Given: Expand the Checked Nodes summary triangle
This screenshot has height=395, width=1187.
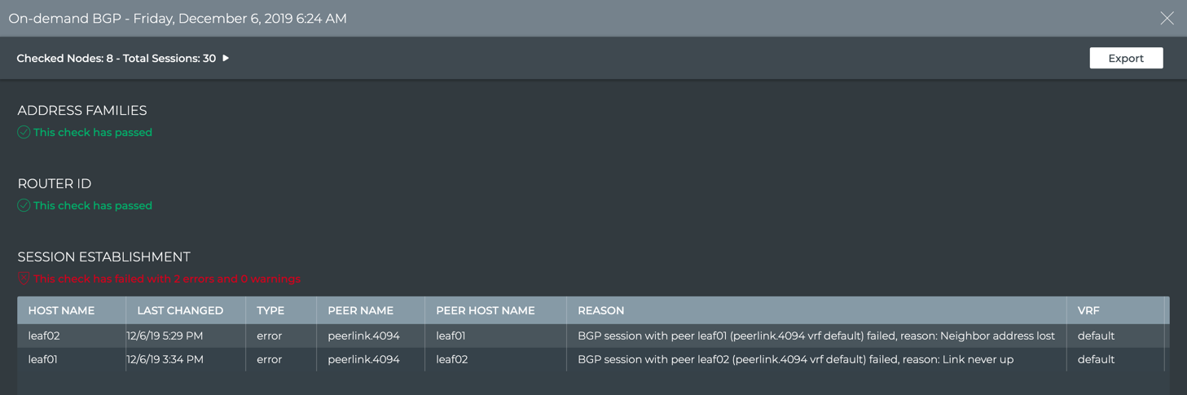Looking at the screenshot, I should coord(226,58).
